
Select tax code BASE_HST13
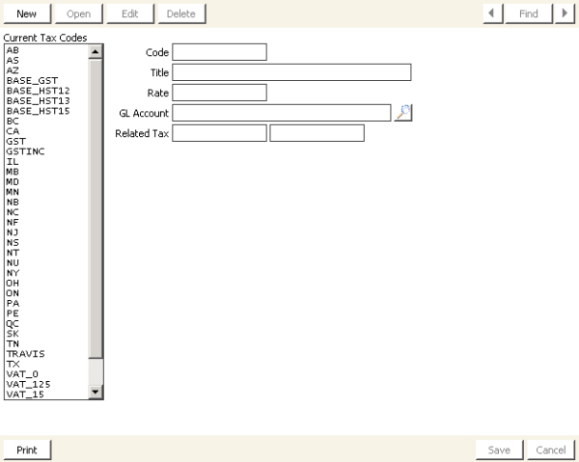tap(46, 100)
